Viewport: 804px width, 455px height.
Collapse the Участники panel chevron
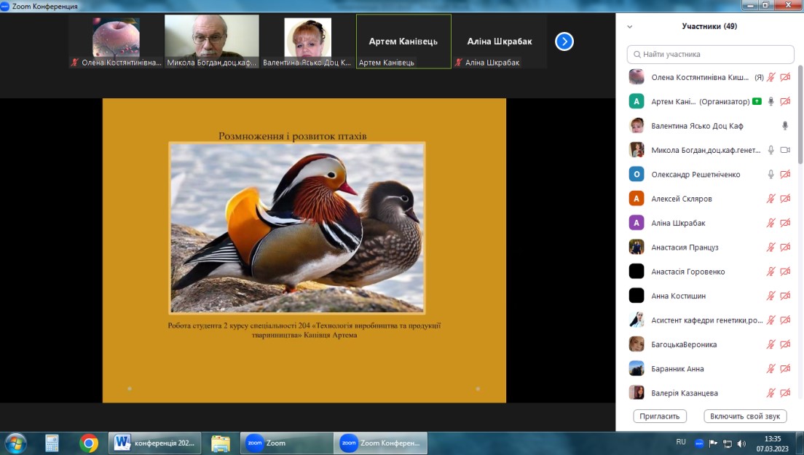[630, 27]
